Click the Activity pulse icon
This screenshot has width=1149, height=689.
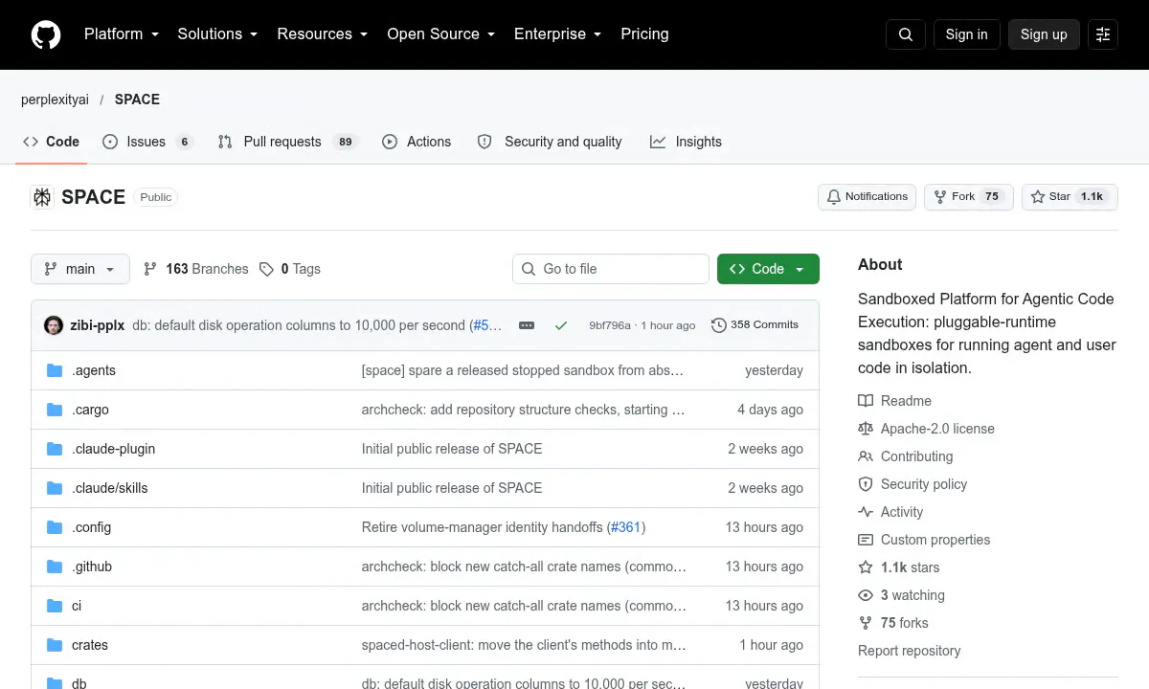tap(866, 512)
